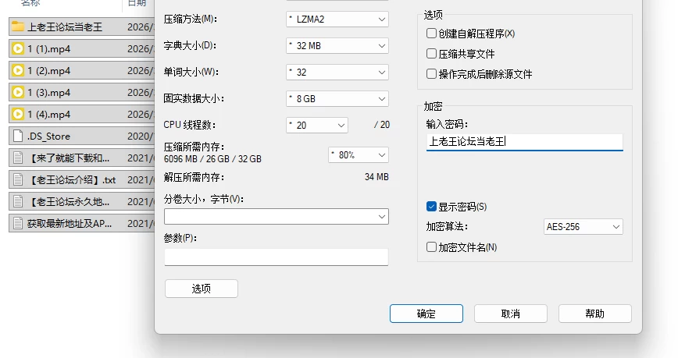Pick the 1 (4).mp4 video icon

tap(18, 115)
